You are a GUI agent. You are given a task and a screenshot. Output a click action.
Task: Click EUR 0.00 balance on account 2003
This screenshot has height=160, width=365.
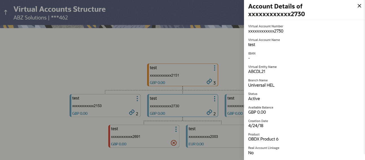click(x=196, y=144)
